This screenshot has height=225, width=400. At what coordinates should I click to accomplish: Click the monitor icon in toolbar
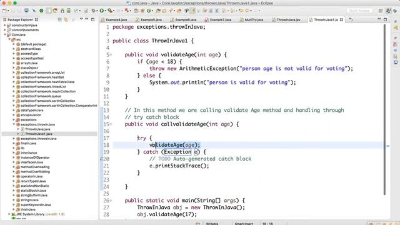click(26, 11)
